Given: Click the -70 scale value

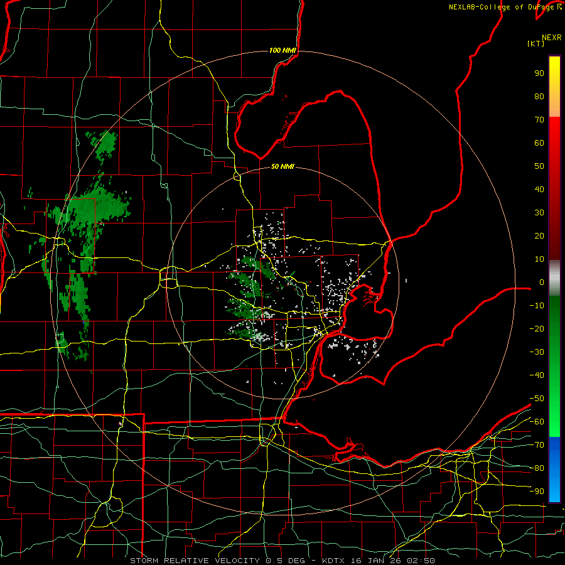Looking at the screenshot, I should point(537,445).
